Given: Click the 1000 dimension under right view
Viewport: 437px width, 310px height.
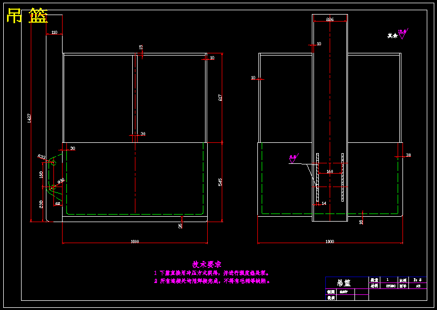Looking at the screenshot, I should pyautogui.click(x=330, y=242).
